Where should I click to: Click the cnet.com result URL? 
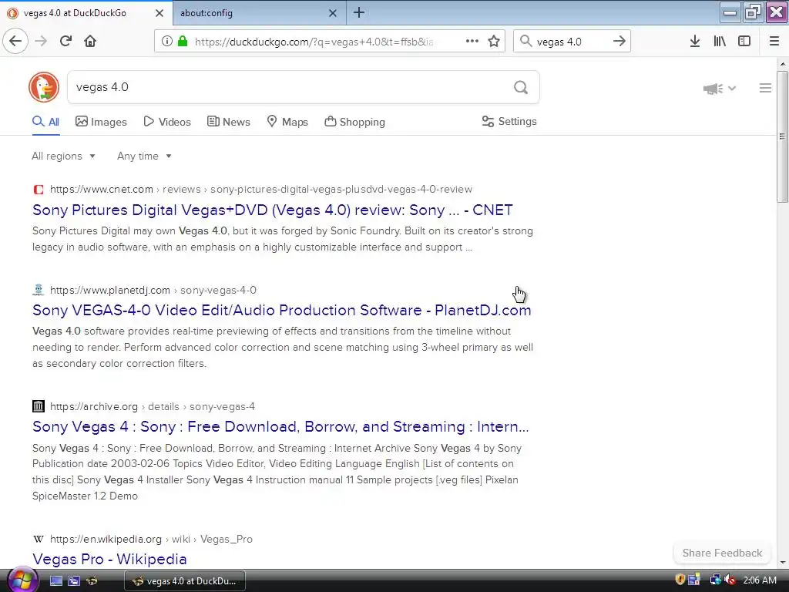(260, 190)
